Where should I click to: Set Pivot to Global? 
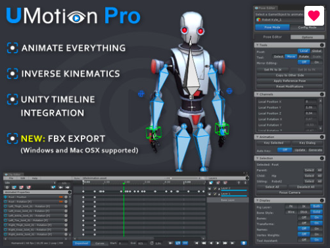[x=316, y=51]
